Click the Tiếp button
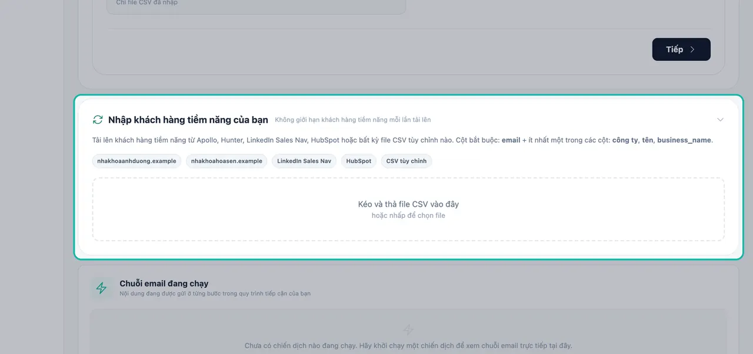Image resolution: width=753 pixels, height=354 pixels. pos(681,49)
